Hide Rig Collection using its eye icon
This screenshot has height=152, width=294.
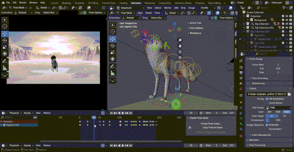(287, 24)
